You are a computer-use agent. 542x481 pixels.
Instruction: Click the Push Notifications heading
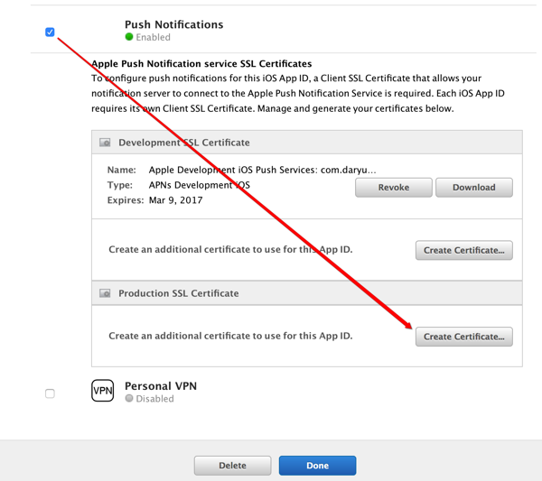[173, 24]
